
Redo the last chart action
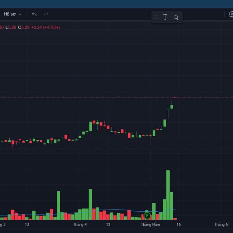point(46,14)
